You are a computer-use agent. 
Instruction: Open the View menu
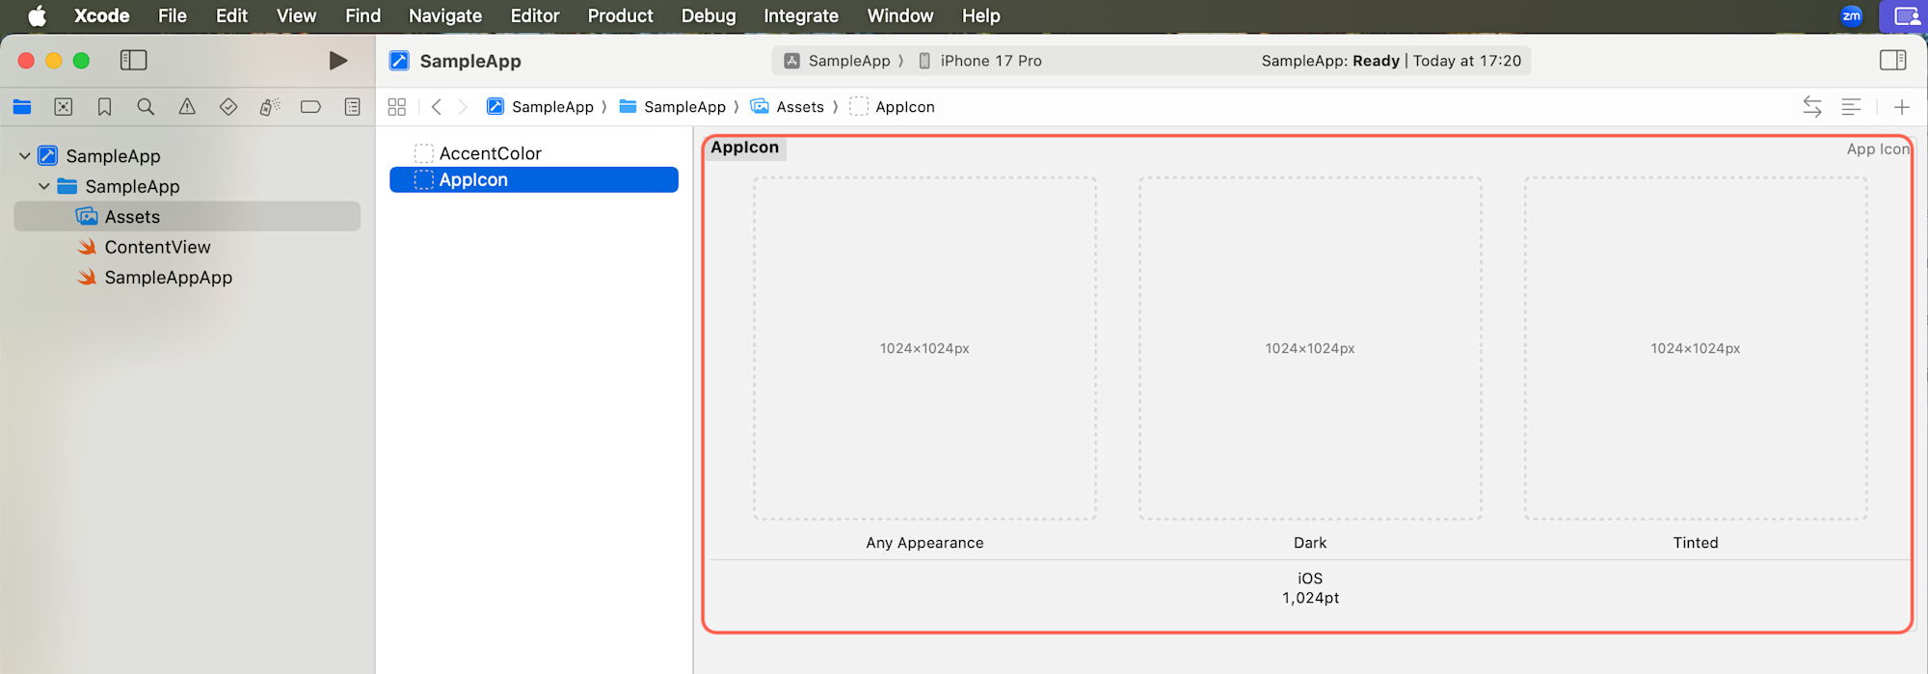296,15
